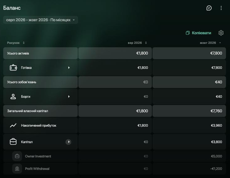This screenshot has width=230, height=178.
Task: Open the comments chat bubble icon
Action: click(209, 8)
